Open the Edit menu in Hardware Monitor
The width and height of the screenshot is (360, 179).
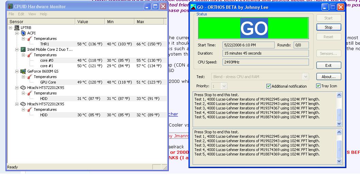pos(21,14)
